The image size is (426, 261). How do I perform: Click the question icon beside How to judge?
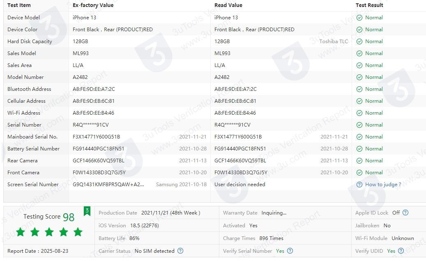click(359, 185)
